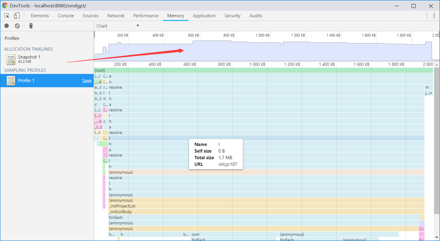Click the (root) bar in the flame chart
This screenshot has height=241, width=440.
(x=263, y=71)
